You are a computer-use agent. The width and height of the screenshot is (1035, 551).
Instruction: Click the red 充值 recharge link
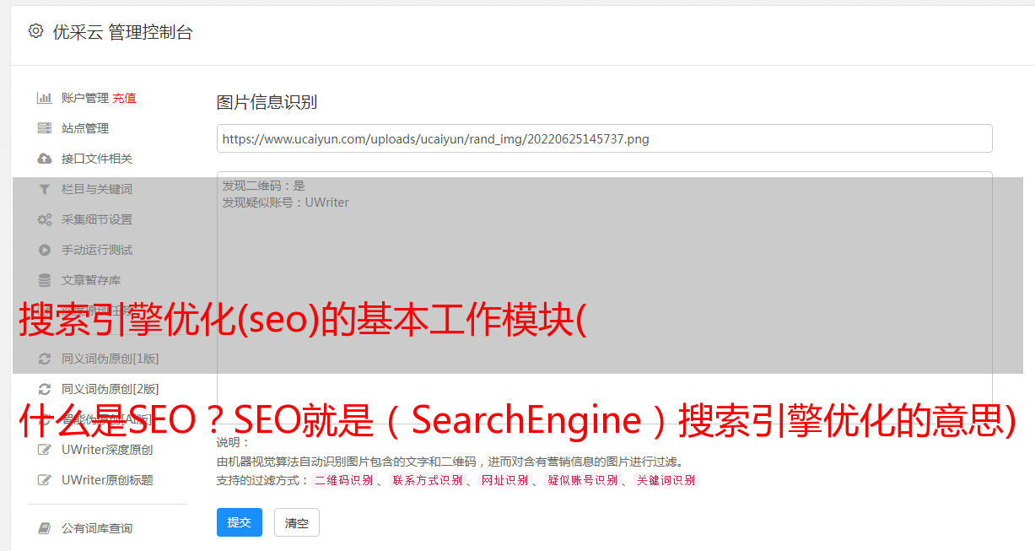124,98
